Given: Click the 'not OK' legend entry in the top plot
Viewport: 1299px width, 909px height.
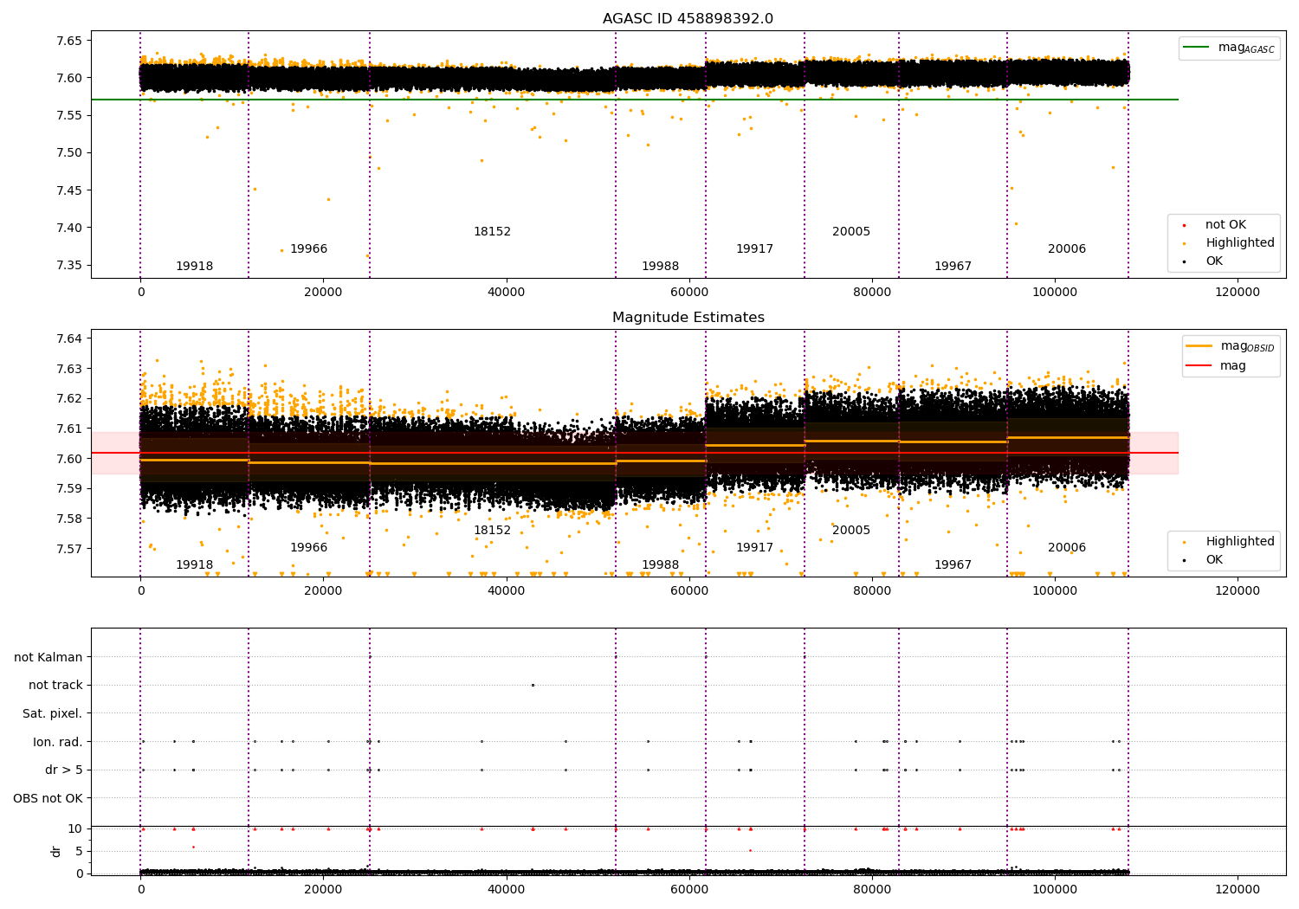Looking at the screenshot, I should coord(1225,225).
